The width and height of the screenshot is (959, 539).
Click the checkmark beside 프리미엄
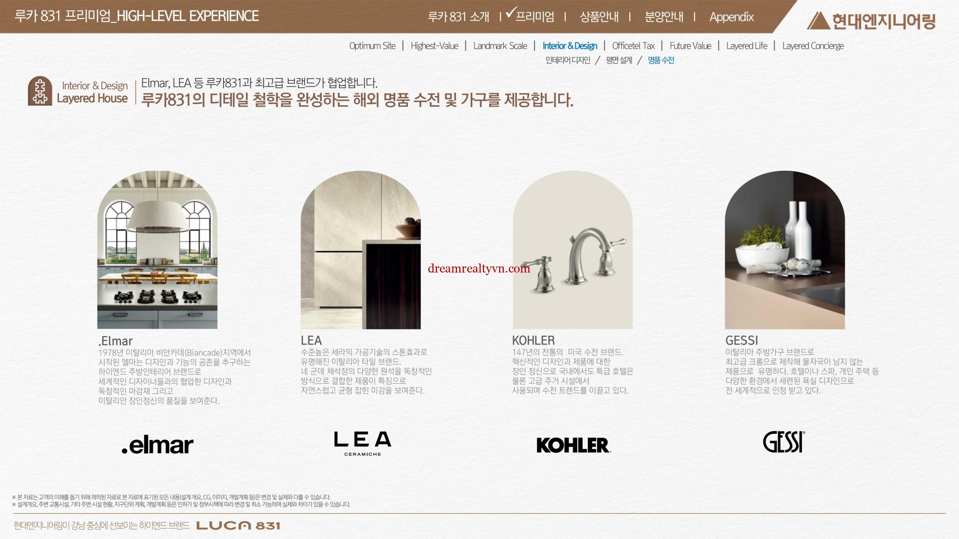click(x=511, y=12)
